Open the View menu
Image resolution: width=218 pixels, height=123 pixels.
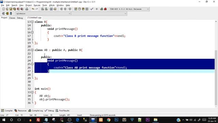21,5
